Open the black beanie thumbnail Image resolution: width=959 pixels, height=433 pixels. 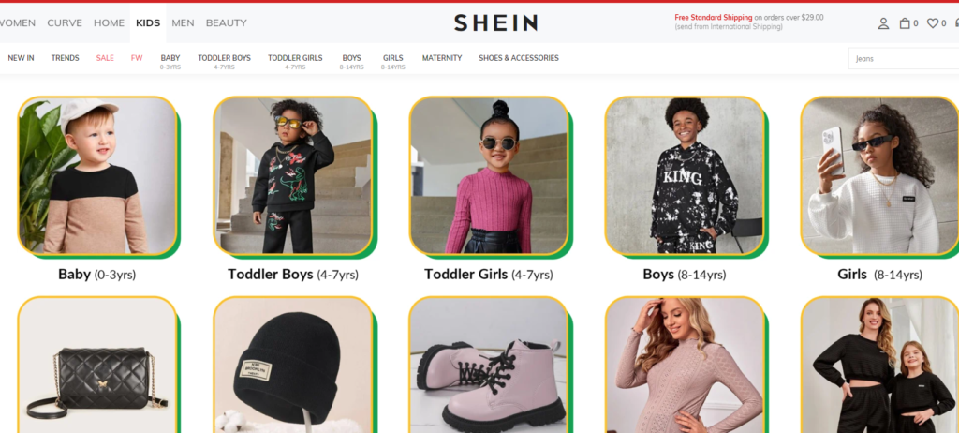click(x=292, y=365)
